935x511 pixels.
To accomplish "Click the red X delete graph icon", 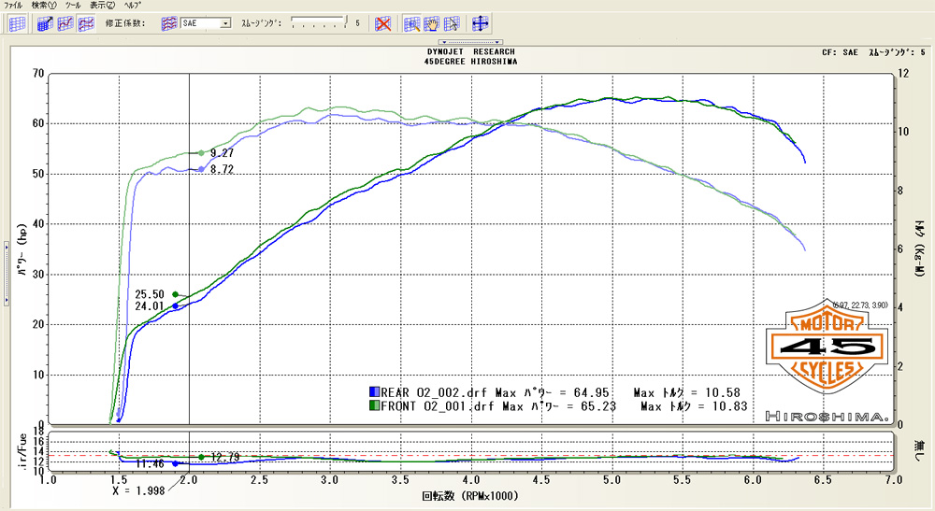I will point(382,23).
